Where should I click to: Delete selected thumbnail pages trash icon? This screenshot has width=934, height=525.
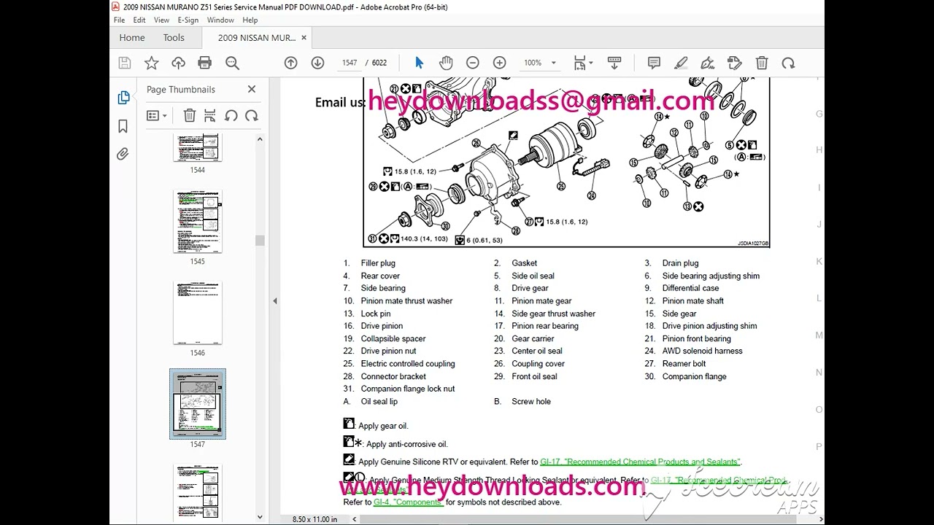point(189,115)
